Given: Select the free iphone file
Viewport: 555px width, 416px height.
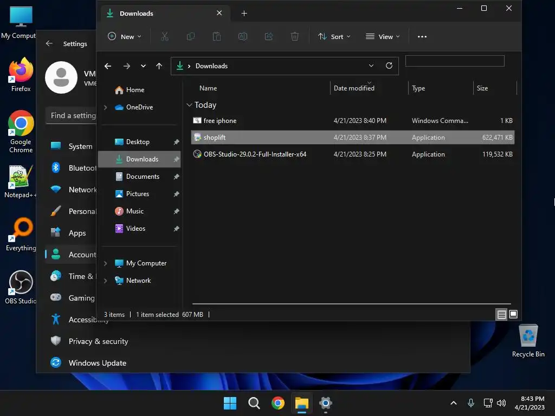Looking at the screenshot, I should coord(352,121).
